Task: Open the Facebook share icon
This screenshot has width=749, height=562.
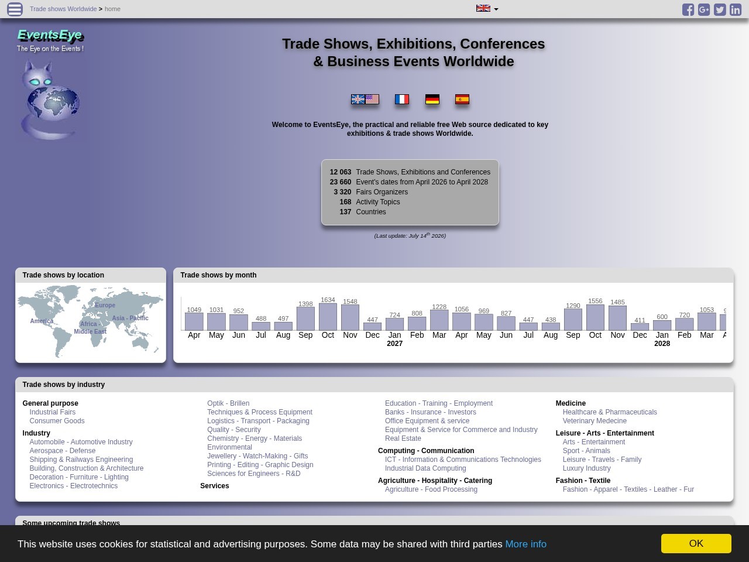Action: coord(688,9)
